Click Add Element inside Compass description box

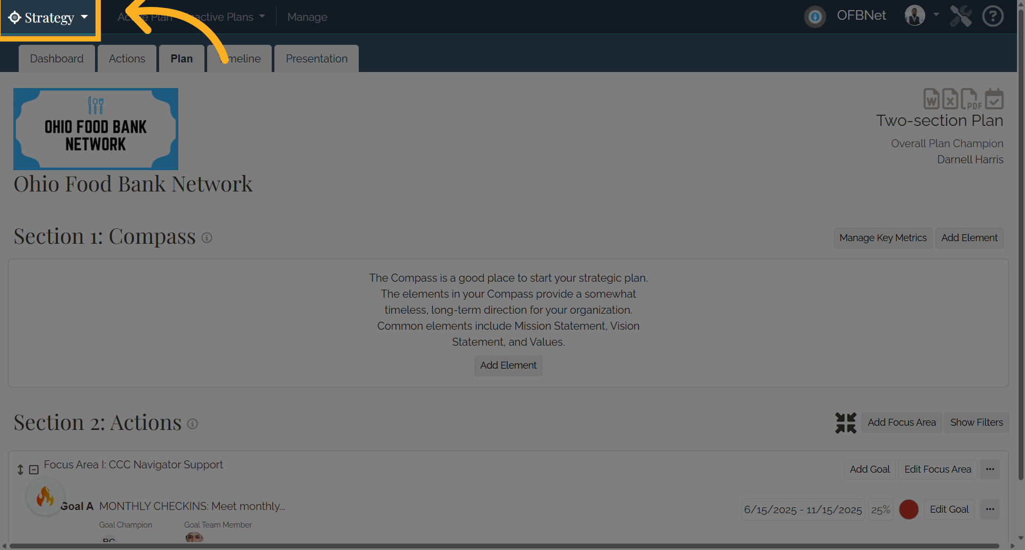[x=508, y=365]
